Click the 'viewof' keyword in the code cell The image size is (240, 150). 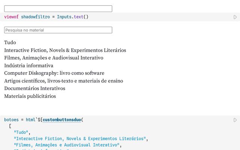pyautogui.click(x=11, y=17)
